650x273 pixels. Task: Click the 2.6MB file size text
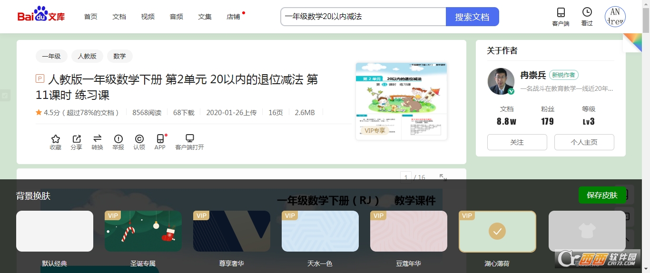click(x=305, y=113)
